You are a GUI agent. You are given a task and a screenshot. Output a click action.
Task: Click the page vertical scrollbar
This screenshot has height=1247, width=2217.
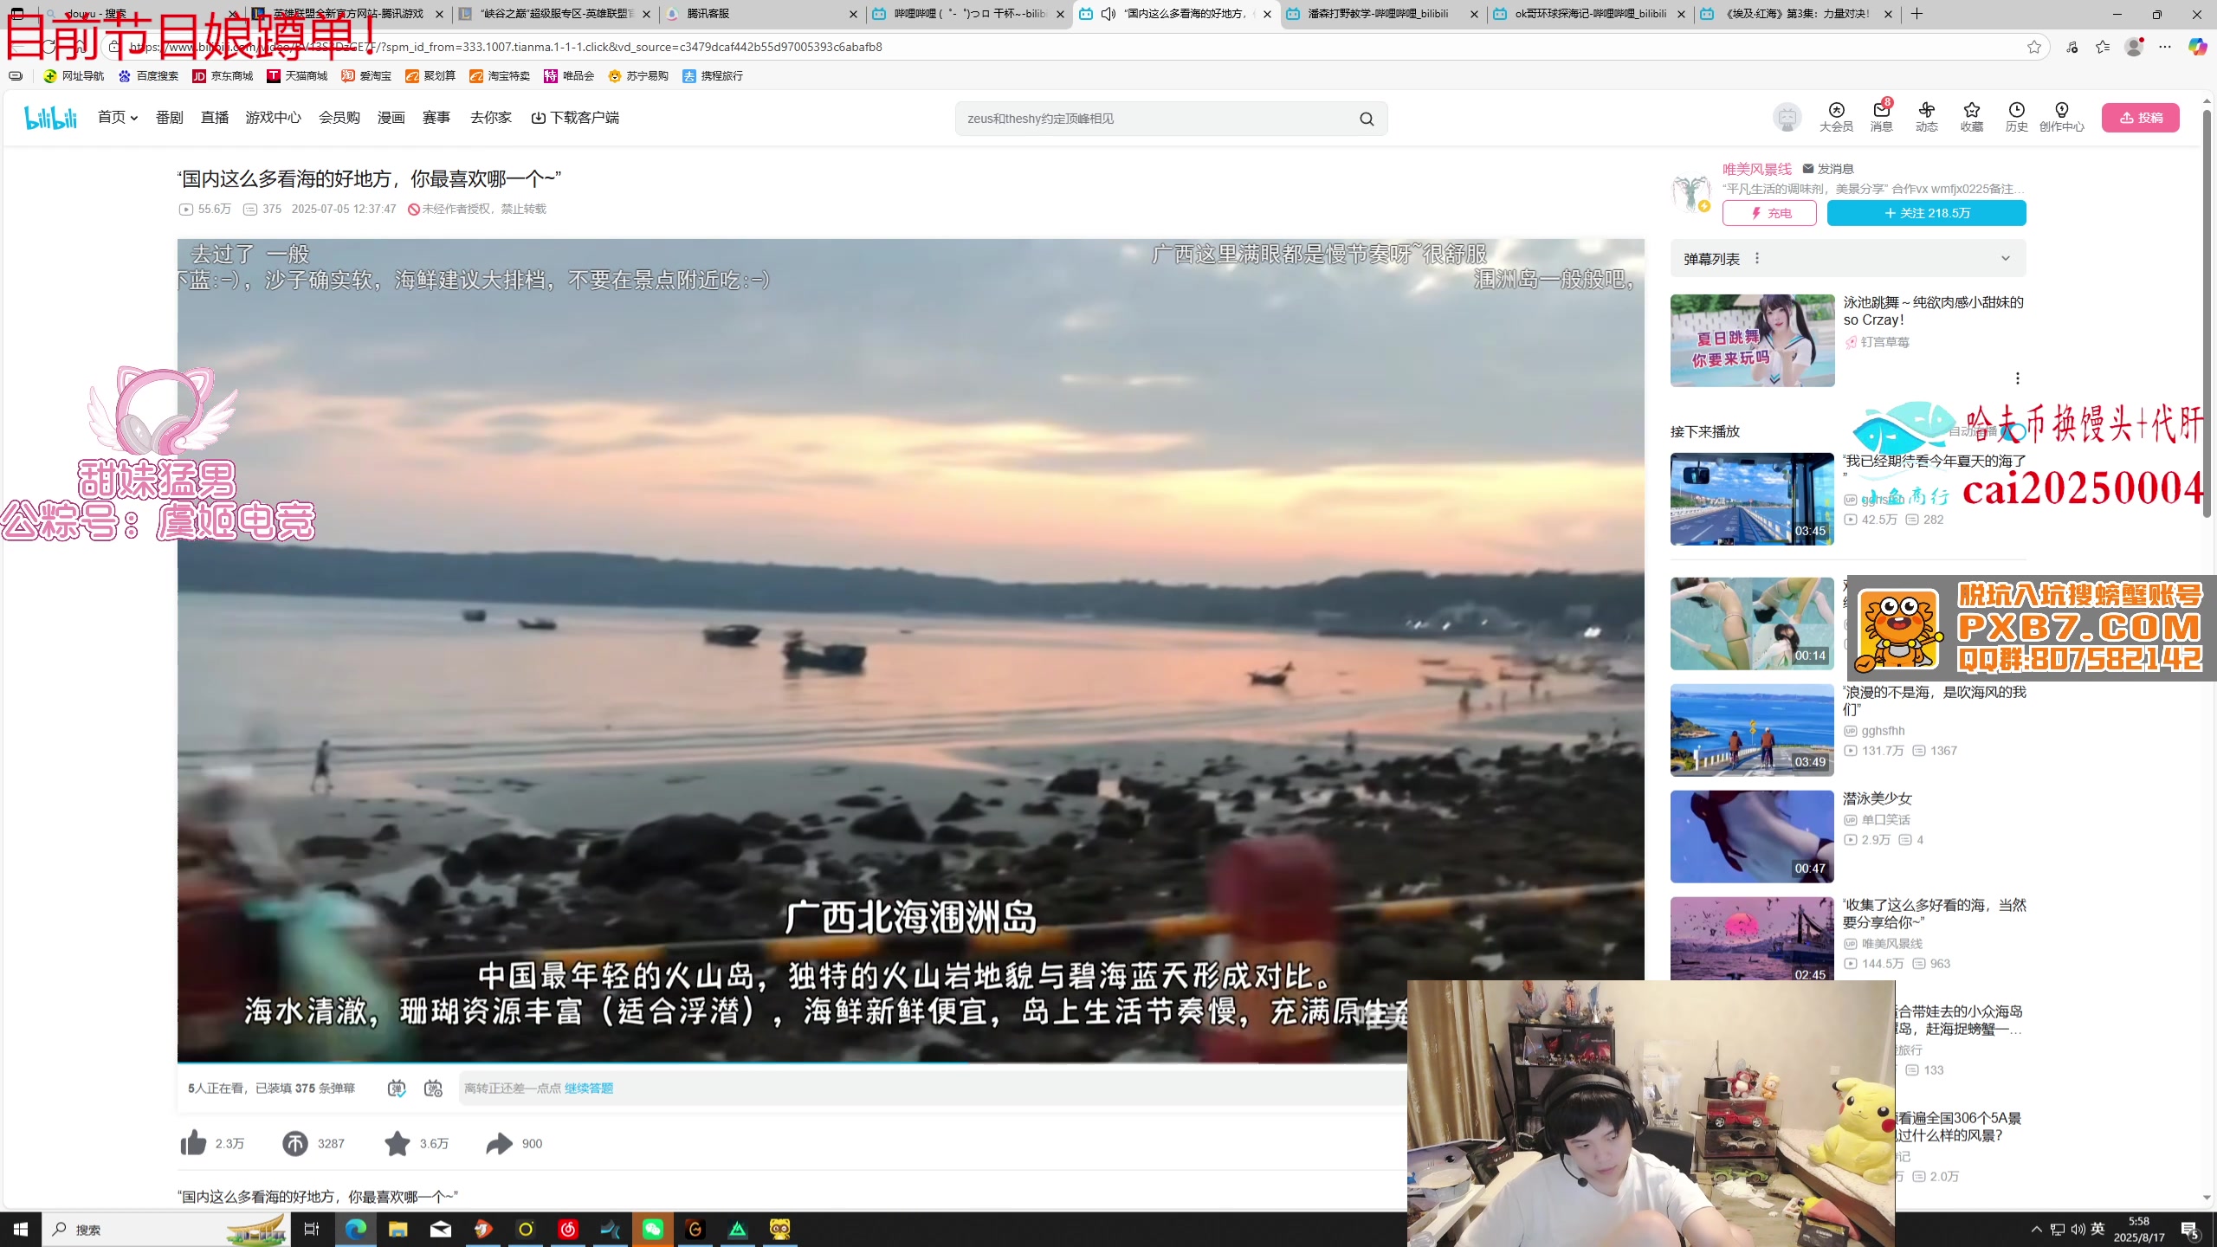tap(2207, 312)
